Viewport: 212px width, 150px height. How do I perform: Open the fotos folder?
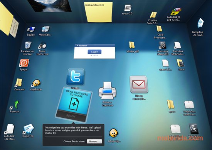(181, 63)
